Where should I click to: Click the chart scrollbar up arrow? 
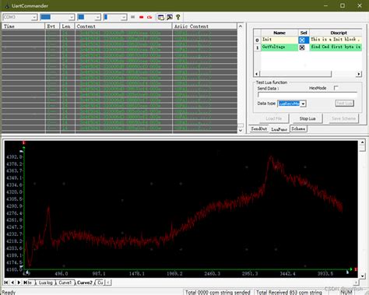[x=362, y=142]
